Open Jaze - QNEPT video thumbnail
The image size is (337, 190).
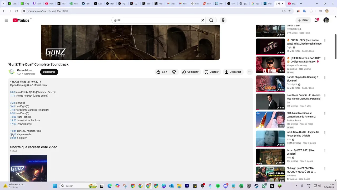coord(270,157)
